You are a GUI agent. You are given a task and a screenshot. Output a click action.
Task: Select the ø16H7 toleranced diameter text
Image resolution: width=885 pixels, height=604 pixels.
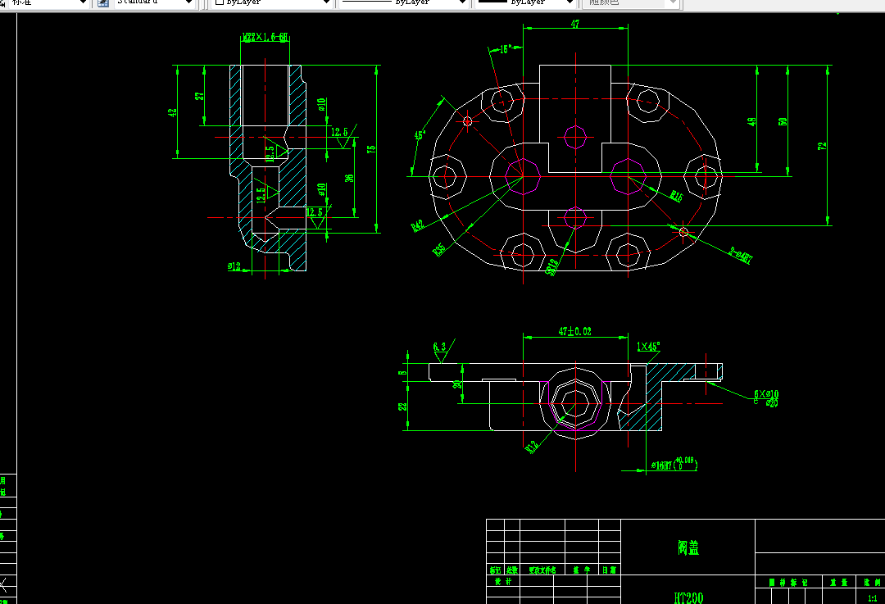tap(674, 465)
